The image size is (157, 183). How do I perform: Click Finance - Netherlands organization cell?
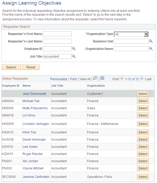click(103, 124)
